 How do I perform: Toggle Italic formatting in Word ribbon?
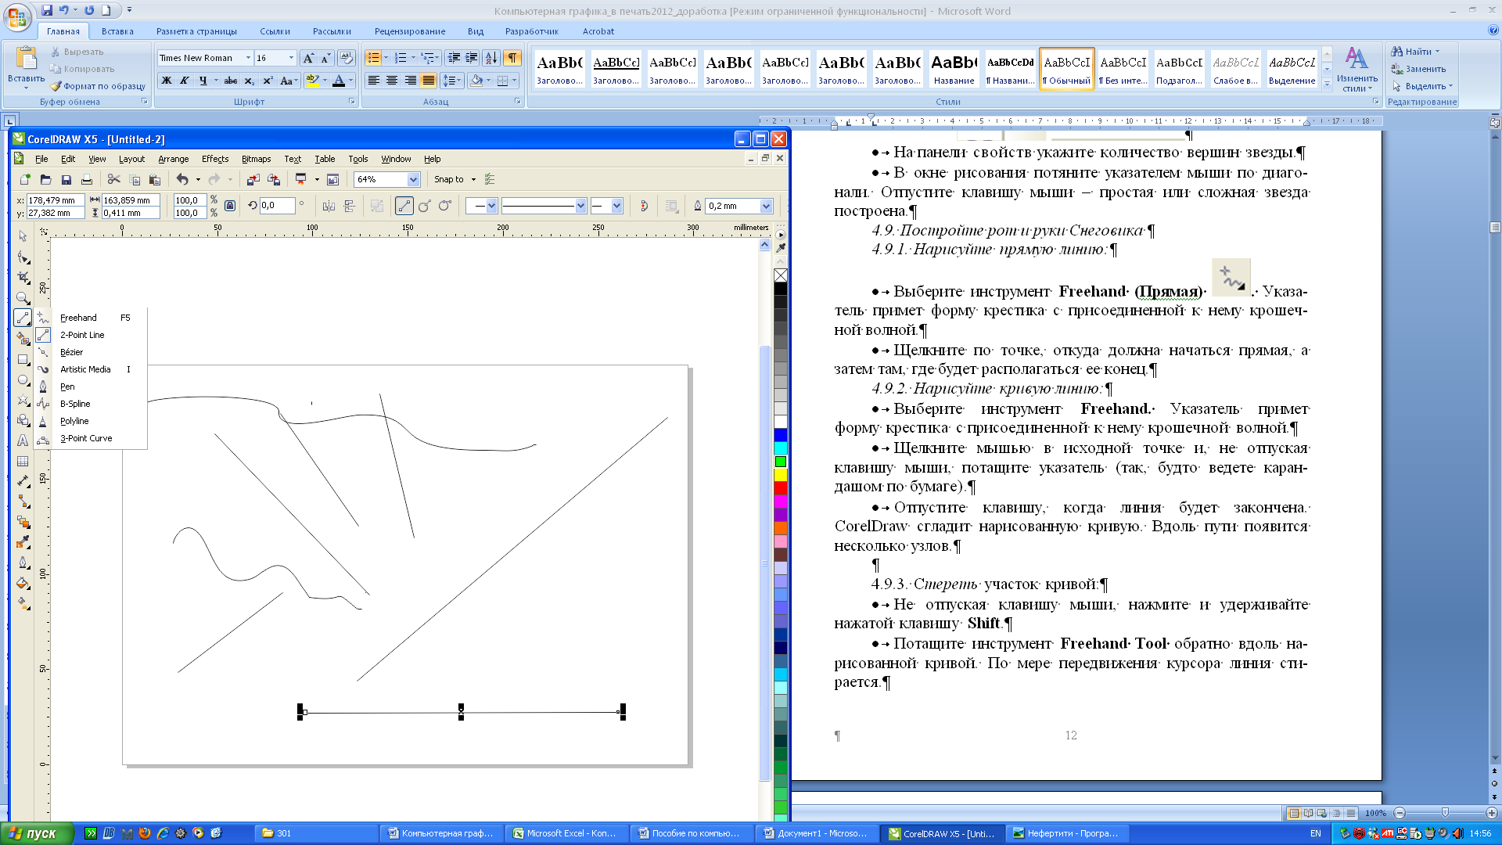(x=185, y=81)
